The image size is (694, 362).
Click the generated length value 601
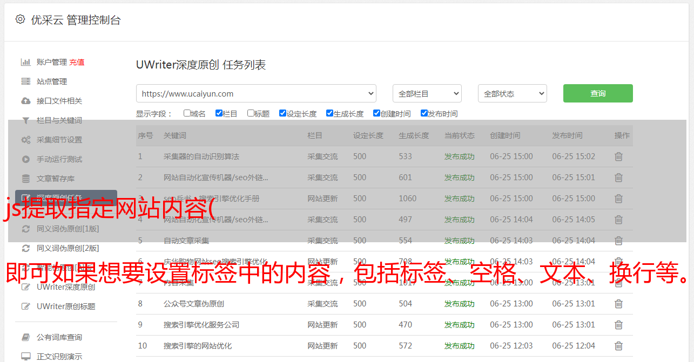(406, 177)
